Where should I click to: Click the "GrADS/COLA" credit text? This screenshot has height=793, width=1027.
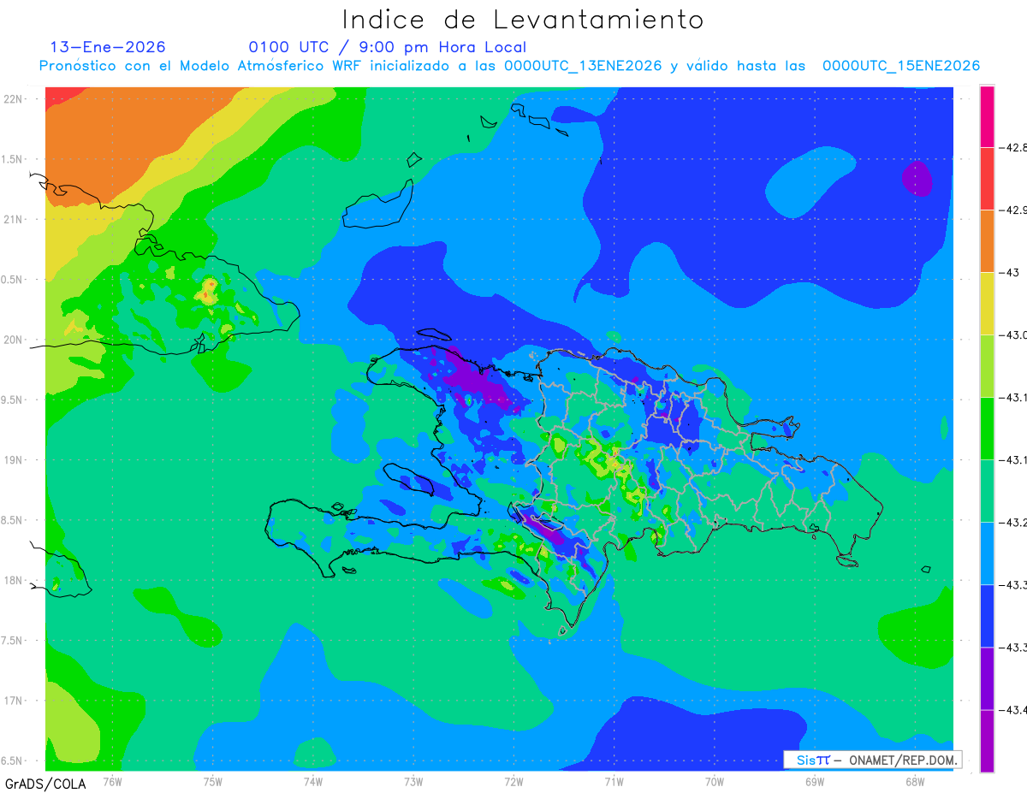[45, 783]
